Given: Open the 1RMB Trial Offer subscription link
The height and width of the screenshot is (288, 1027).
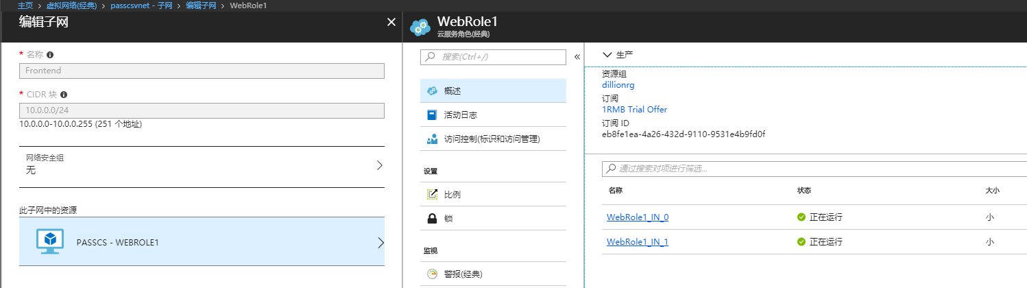Looking at the screenshot, I should click(x=634, y=110).
